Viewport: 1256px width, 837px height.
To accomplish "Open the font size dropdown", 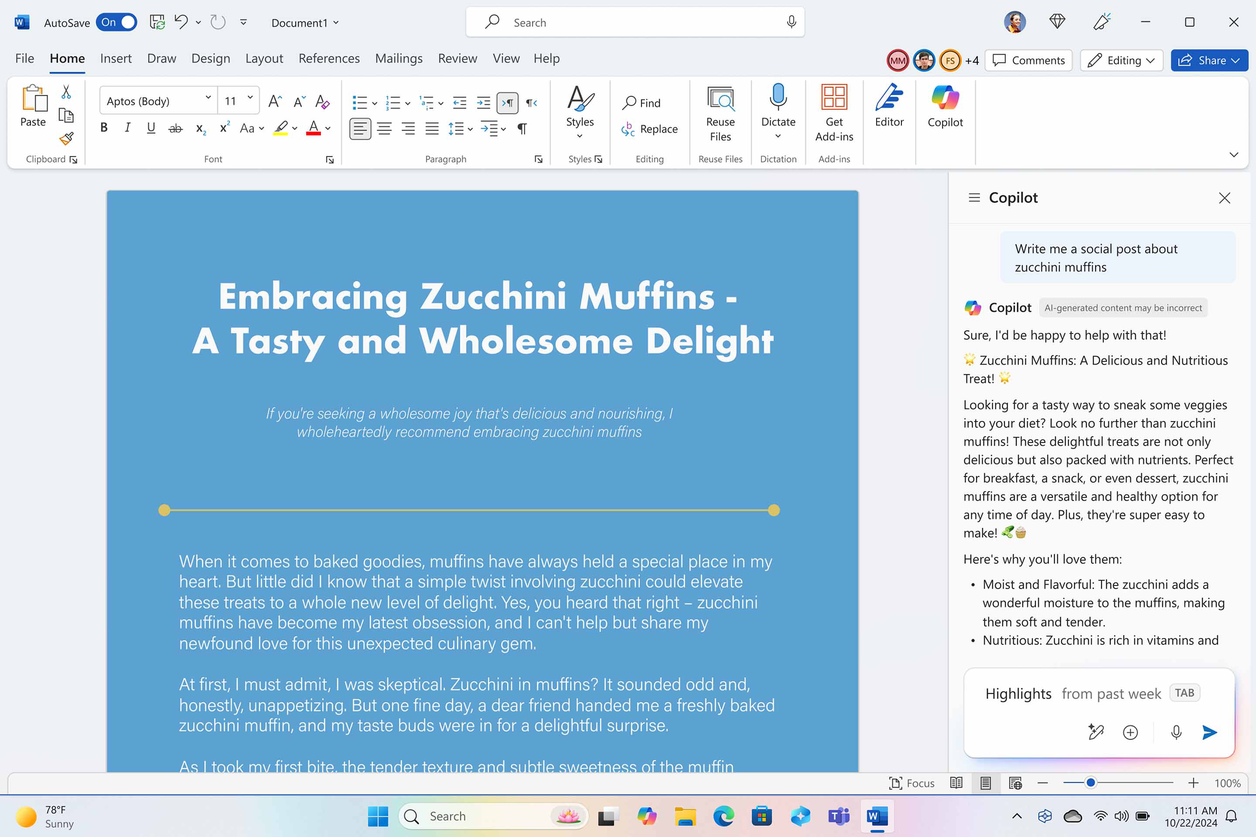I will (249, 99).
